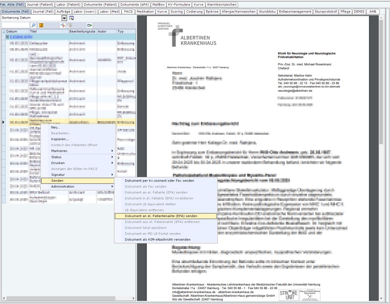Click the Datum column header
The height and width of the screenshot is (304, 390).
point(15,31)
